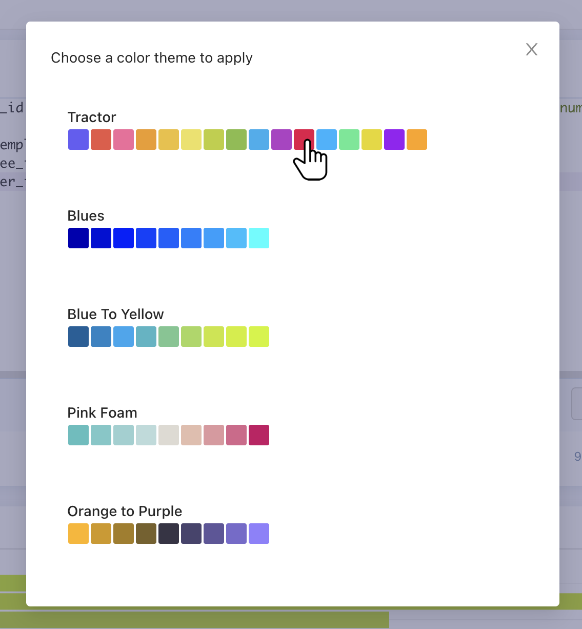Select the bright violet swatch in Tractor theme
Screen dimensions: 582x629
click(x=394, y=139)
